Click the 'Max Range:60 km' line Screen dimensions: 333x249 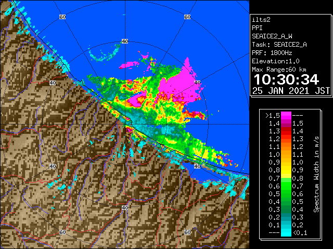click(x=279, y=70)
